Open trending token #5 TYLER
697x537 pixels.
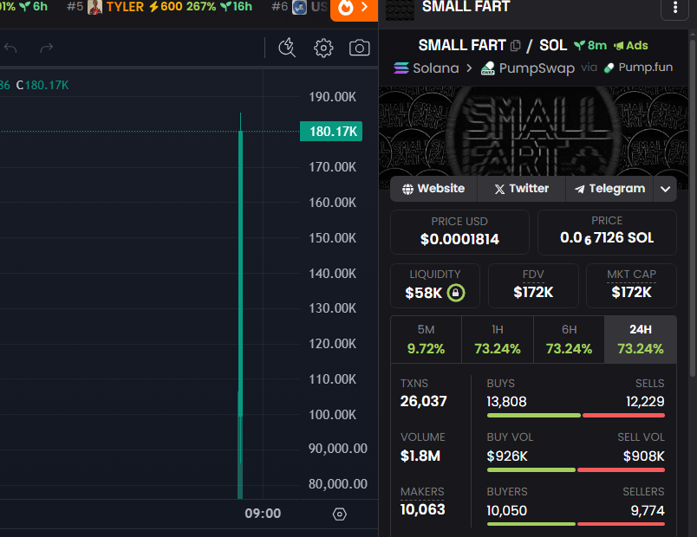[160, 7]
